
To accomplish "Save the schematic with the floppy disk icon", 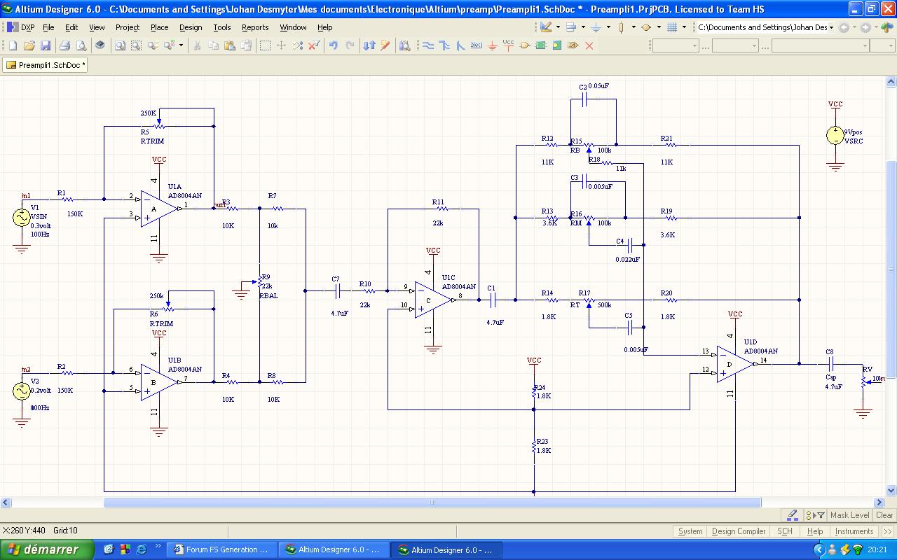I will [x=46, y=45].
